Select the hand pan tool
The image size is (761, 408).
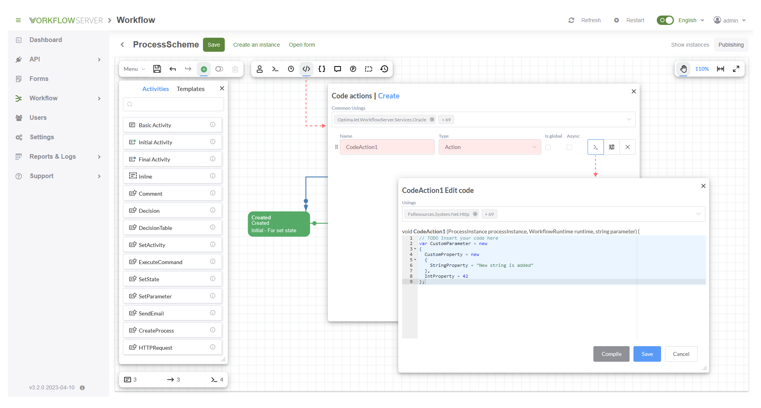(683, 69)
